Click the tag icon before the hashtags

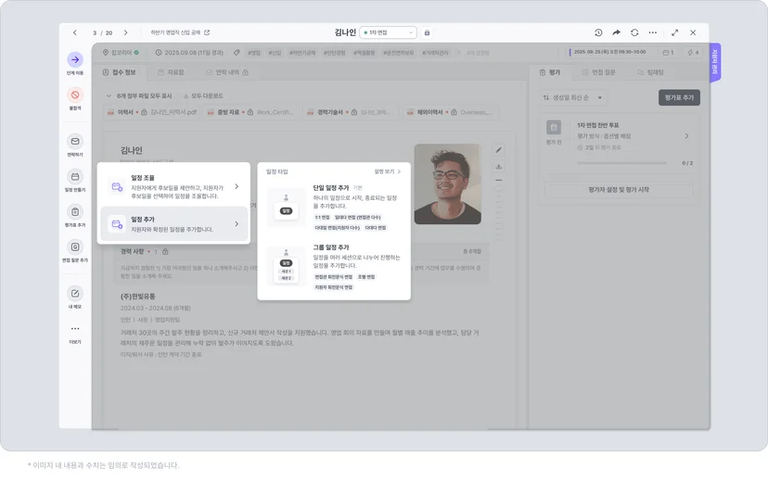(x=237, y=53)
